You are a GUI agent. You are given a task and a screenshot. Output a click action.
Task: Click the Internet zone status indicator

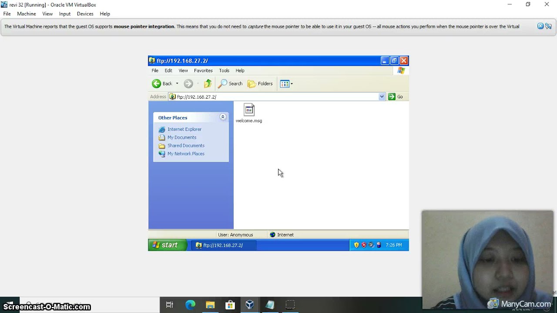tap(282, 235)
